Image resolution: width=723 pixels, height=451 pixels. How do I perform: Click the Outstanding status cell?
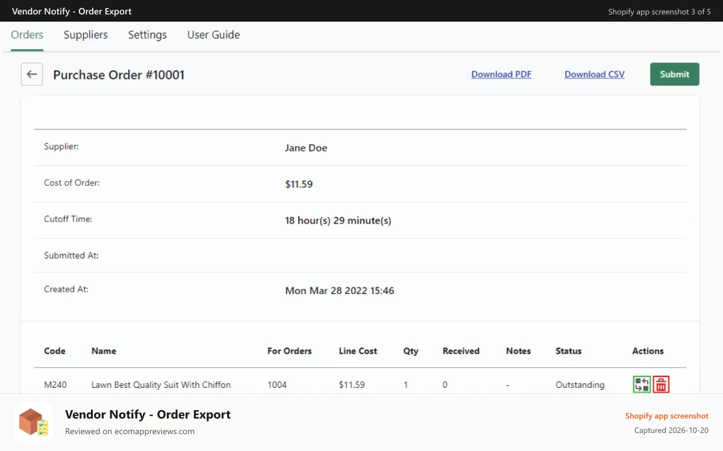coord(580,384)
